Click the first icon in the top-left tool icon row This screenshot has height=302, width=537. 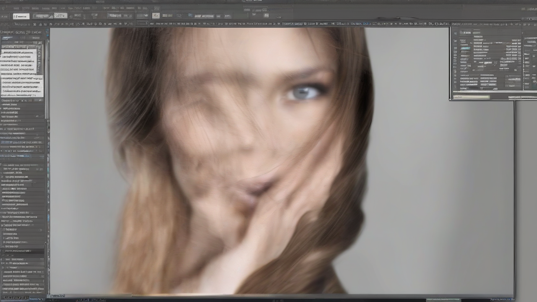pyautogui.click(x=3, y=24)
